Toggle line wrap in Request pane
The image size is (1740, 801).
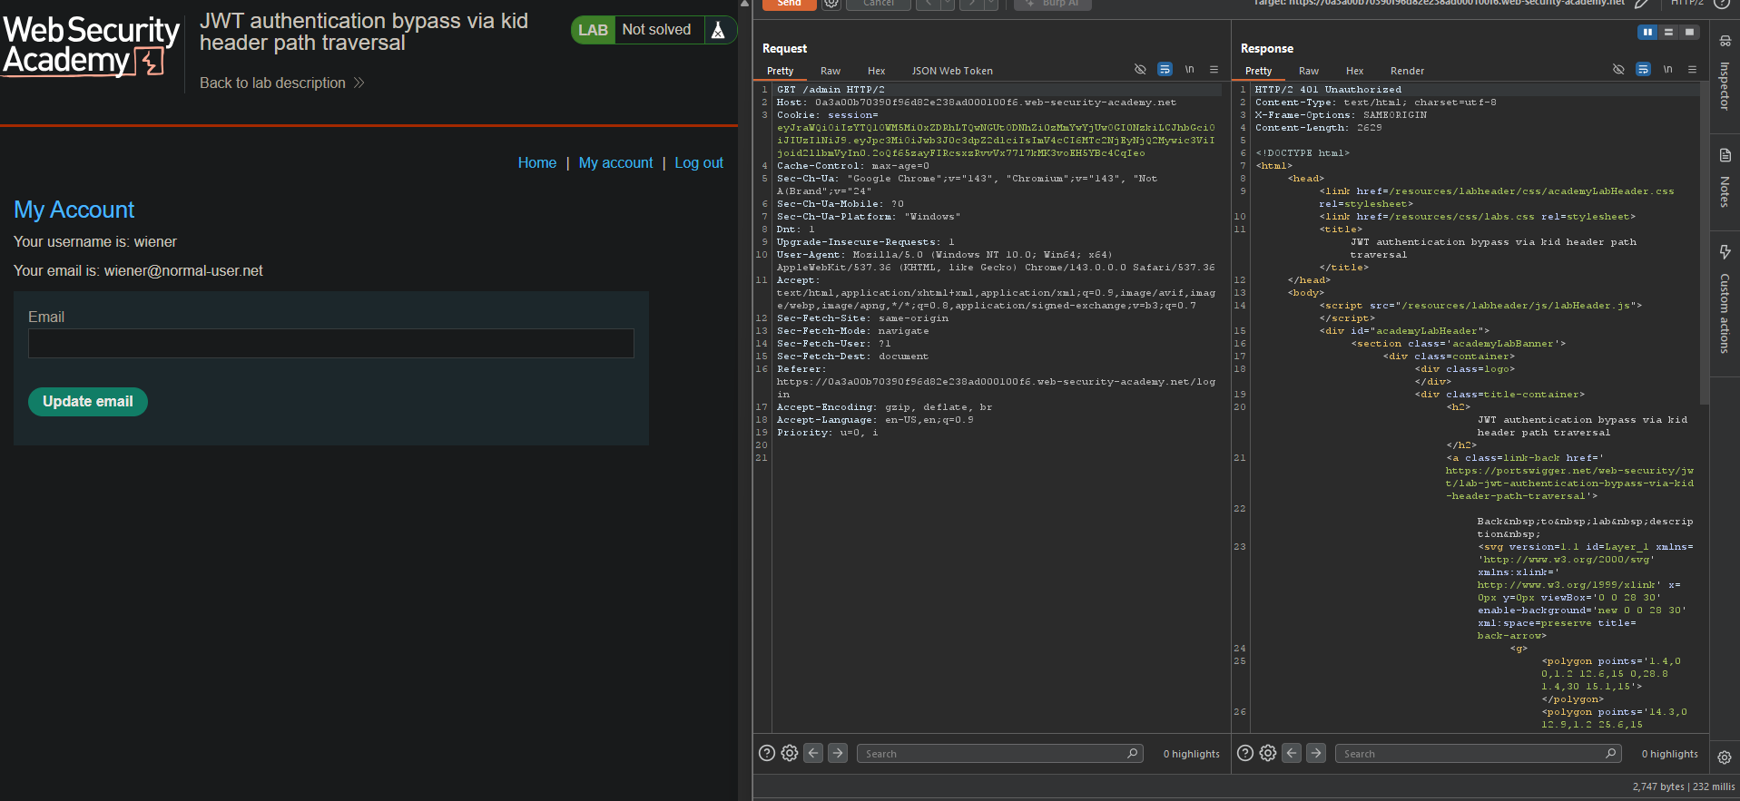(x=1165, y=69)
